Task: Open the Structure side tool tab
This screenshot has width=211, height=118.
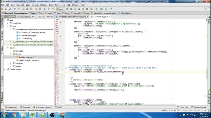Action: tap(2, 36)
